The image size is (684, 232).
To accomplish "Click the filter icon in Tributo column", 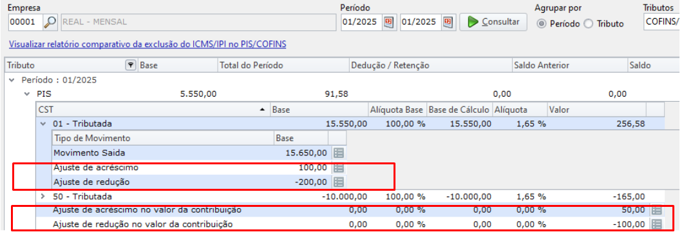I will click(x=130, y=66).
